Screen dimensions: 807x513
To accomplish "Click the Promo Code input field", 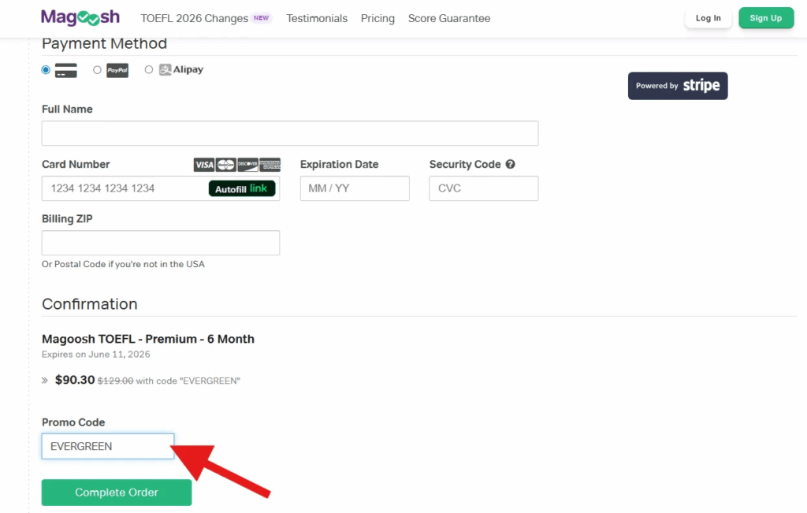I will tap(107, 446).
